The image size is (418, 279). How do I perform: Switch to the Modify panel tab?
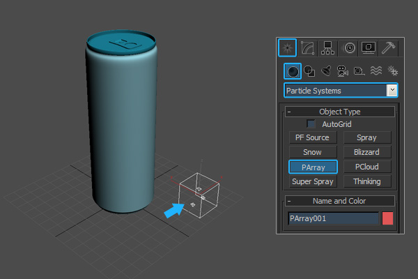308,47
